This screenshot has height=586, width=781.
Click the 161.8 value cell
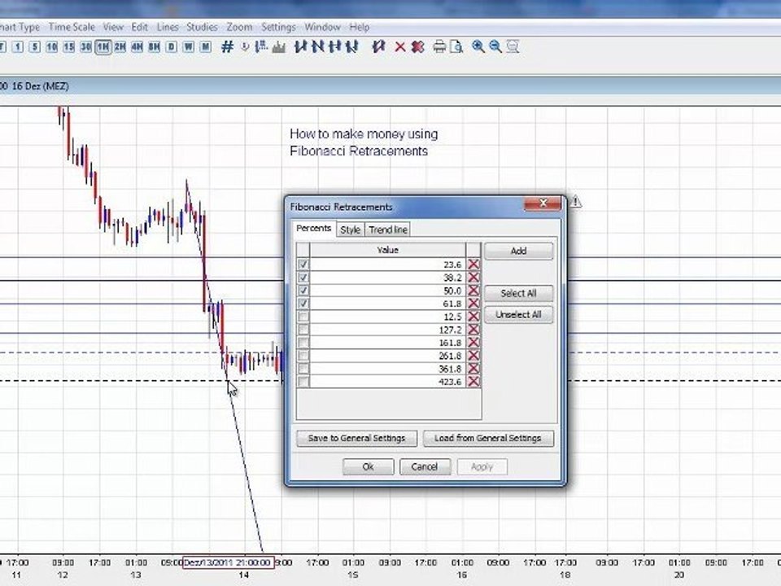point(387,343)
